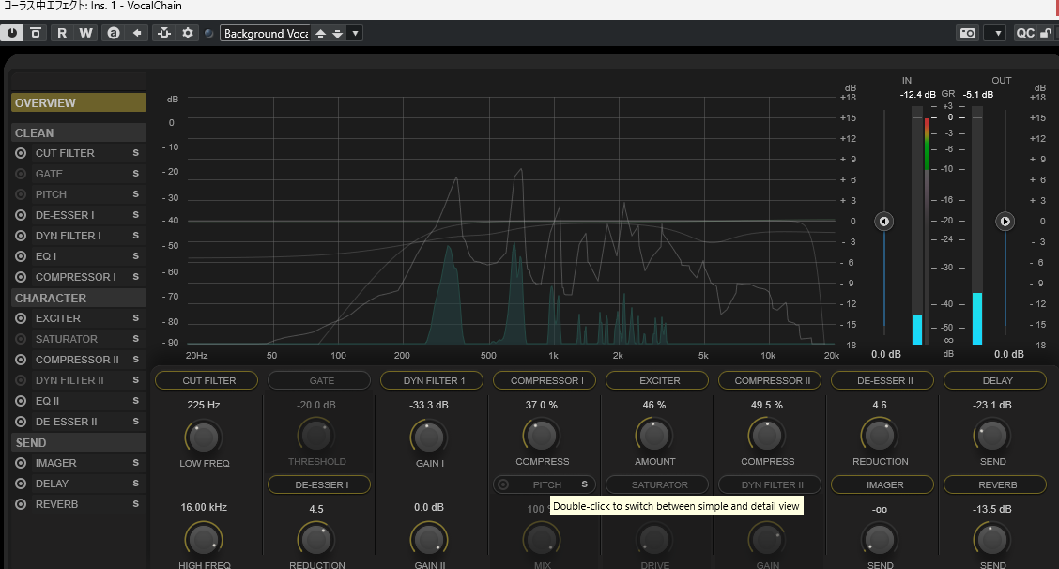Click the DE-ESSER I overview button
Viewport: 1059px width, 569px height.
coord(319,484)
